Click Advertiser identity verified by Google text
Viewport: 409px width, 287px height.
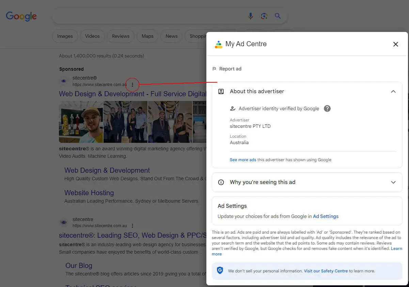tap(279, 108)
